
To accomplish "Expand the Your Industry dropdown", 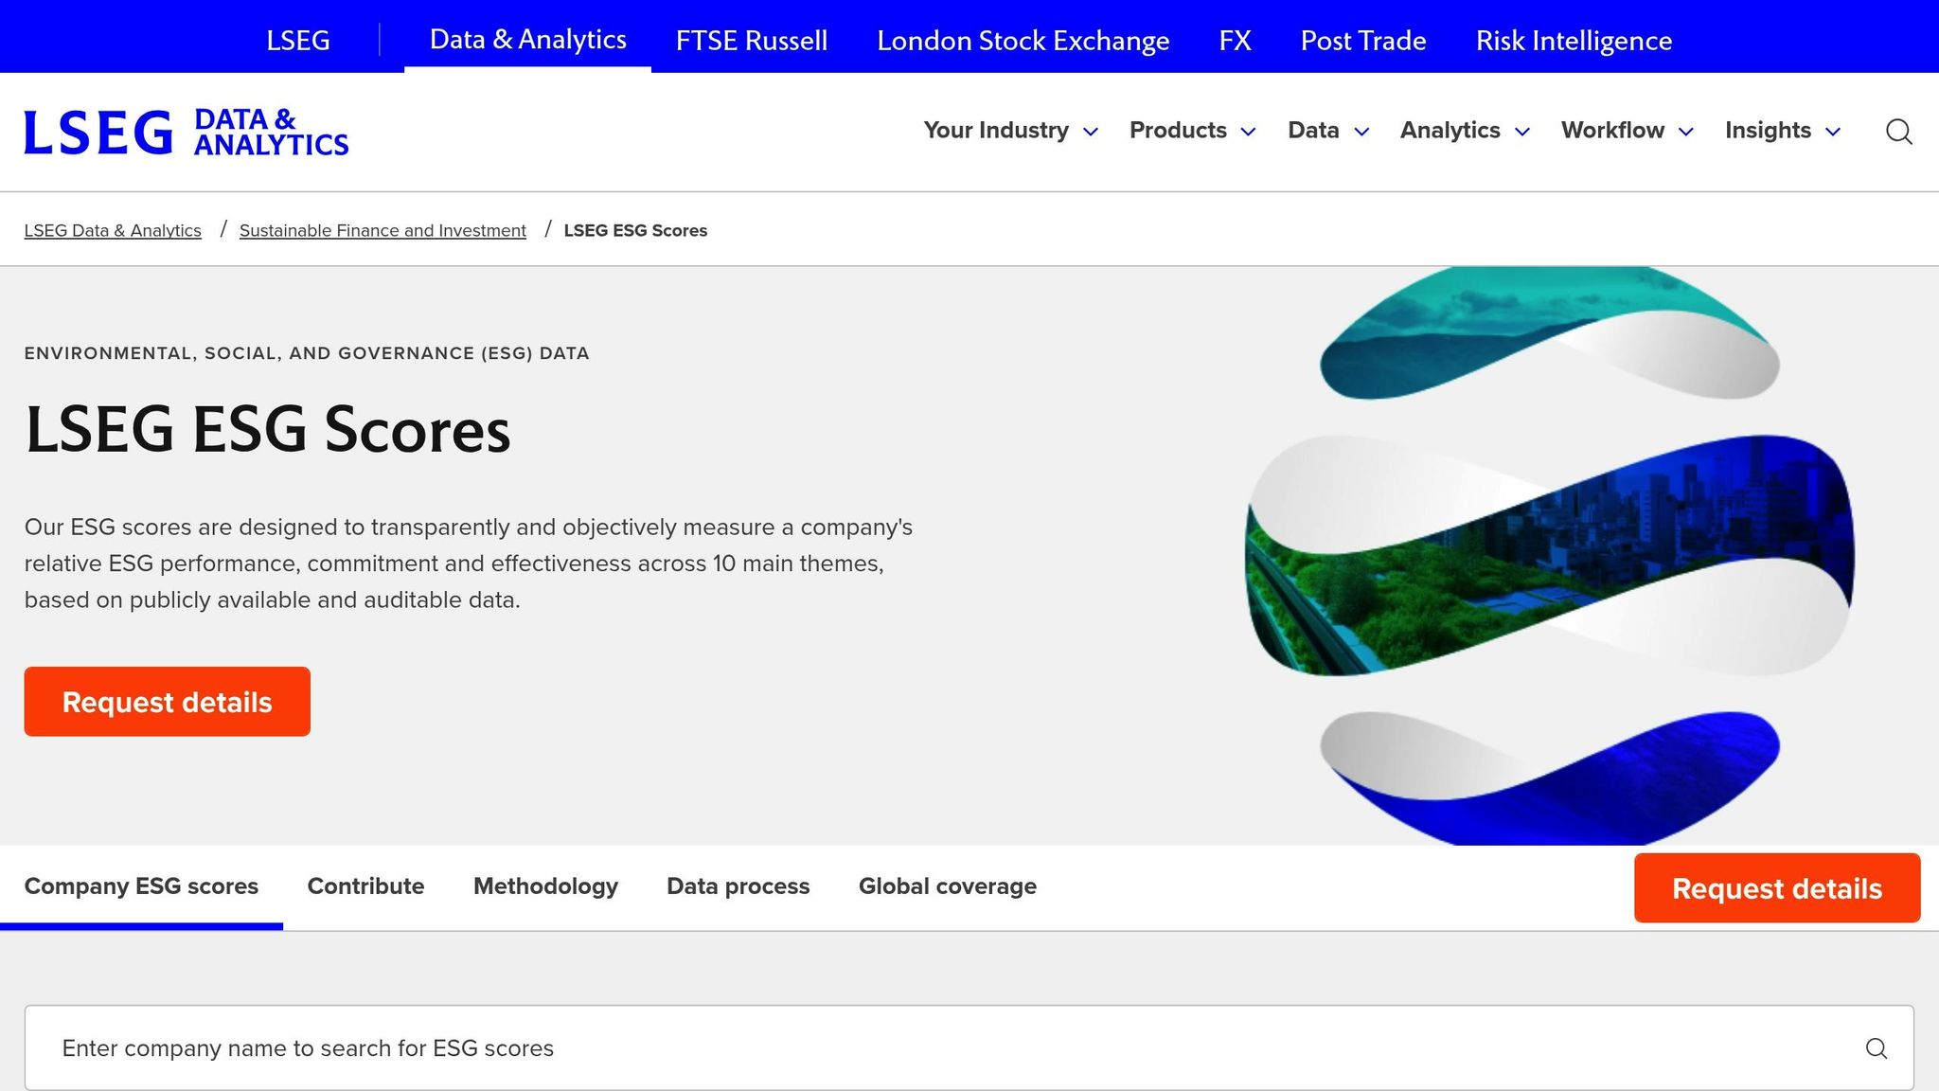I will click(x=1010, y=131).
